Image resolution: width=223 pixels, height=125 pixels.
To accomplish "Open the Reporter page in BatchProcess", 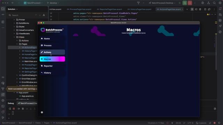I will [52, 66].
